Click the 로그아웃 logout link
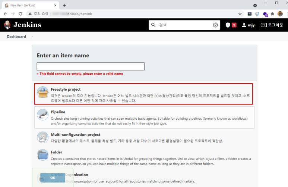The width and height of the screenshot is (288, 187). [x=272, y=25]
